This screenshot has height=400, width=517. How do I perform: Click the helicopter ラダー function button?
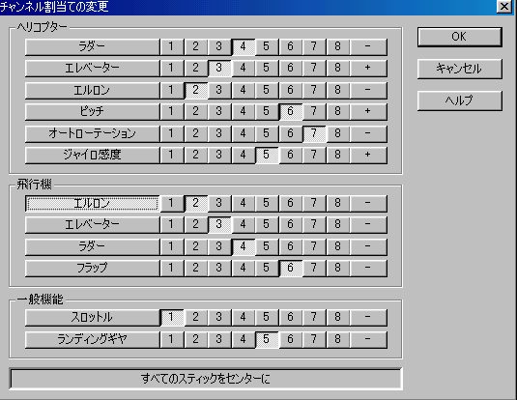(92, 46)
